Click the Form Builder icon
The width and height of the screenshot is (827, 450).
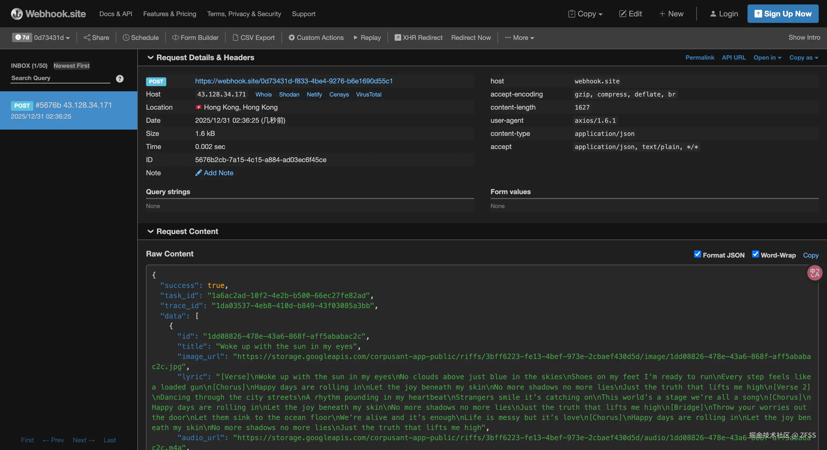(x=175, y=37)
